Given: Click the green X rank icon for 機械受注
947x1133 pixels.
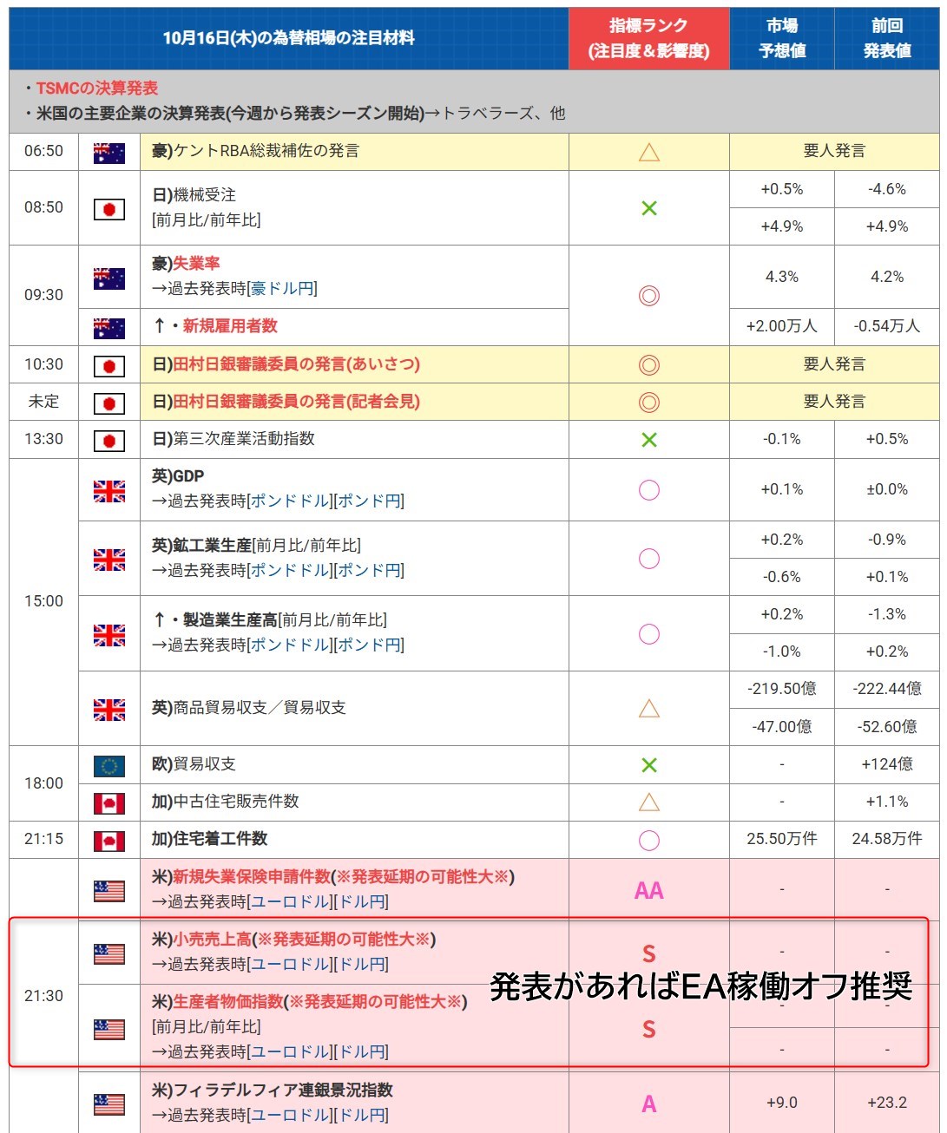Looking at the screenshot, I should pyautogui.click(x=648, y=208).
